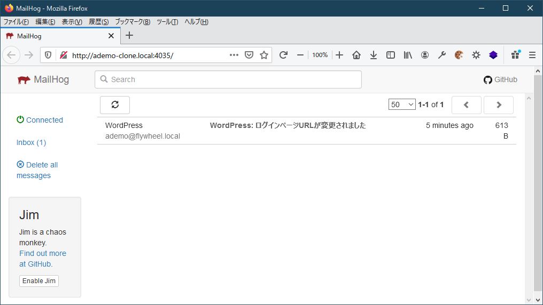543x305 pixels.
Task: Click the Firefox forward arrow
Action: [x=29, y=55]
